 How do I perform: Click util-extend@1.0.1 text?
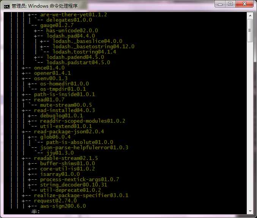click(66, 126)
